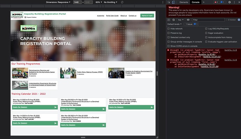
Task: Enable Show CORS errors in console
Action: 168,46
